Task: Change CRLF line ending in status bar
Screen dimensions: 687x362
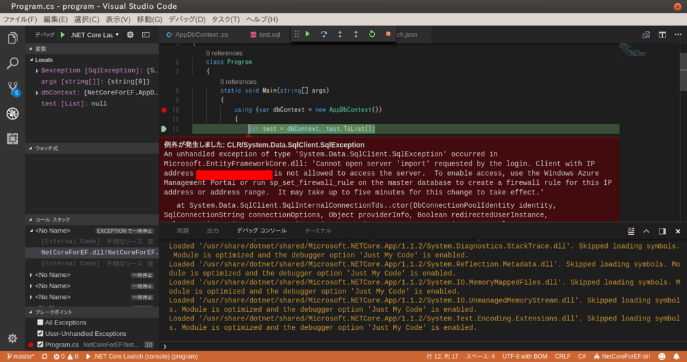Action: point(563,357)
